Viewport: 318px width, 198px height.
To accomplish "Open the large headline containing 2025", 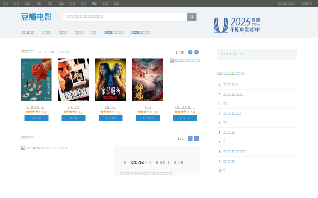I will (154, 162).
